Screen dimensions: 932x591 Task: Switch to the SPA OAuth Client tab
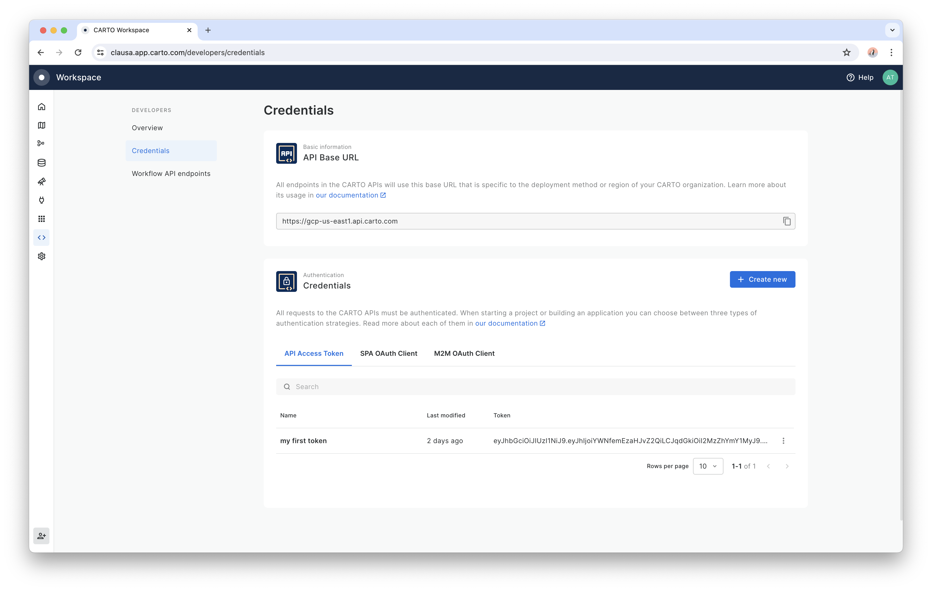click(389, 353)
